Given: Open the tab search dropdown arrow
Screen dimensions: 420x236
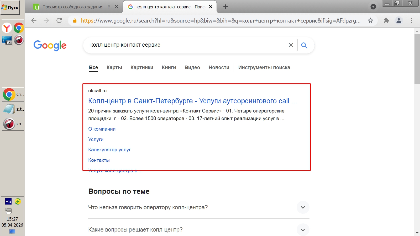Looking at the screenshot, I should (x=373, y=7).
